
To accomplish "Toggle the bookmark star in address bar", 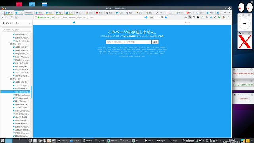I will pos(166,17).
